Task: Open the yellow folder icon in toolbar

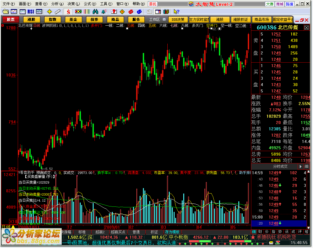Action: point(5,11)
